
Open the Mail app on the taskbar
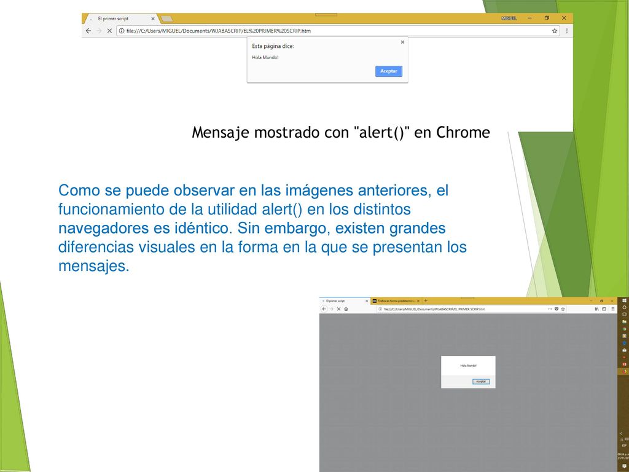(624, 350)
